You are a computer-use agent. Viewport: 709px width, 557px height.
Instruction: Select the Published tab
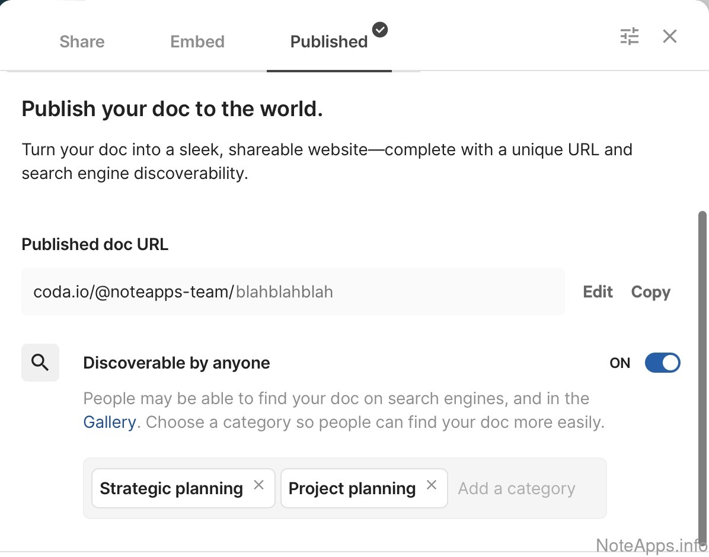point(328,42)
